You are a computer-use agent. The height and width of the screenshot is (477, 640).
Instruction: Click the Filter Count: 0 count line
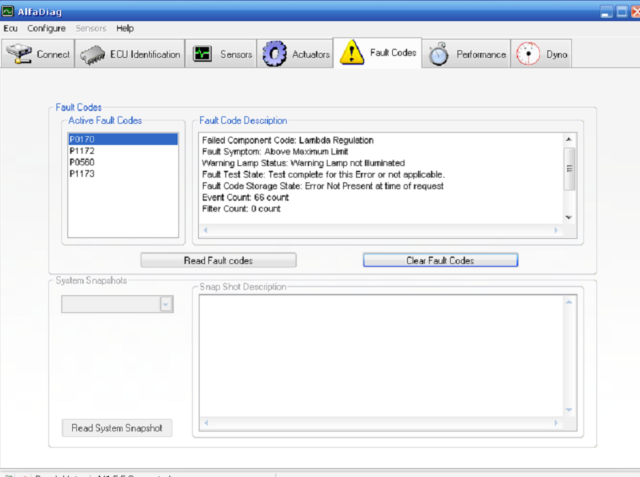point(241,209)
